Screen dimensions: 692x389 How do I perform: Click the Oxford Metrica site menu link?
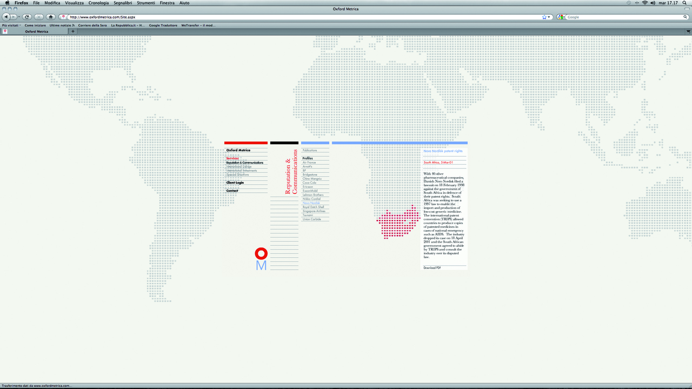pyautogui.click(x=238, y=150)
